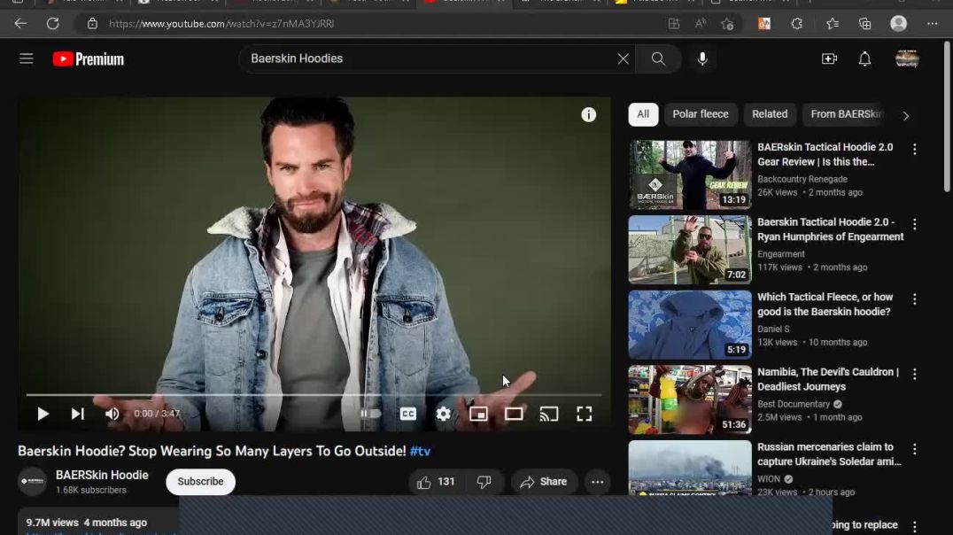Dislike the video
The width and height of the screenshot is (953, 535).
pos(484,482)
